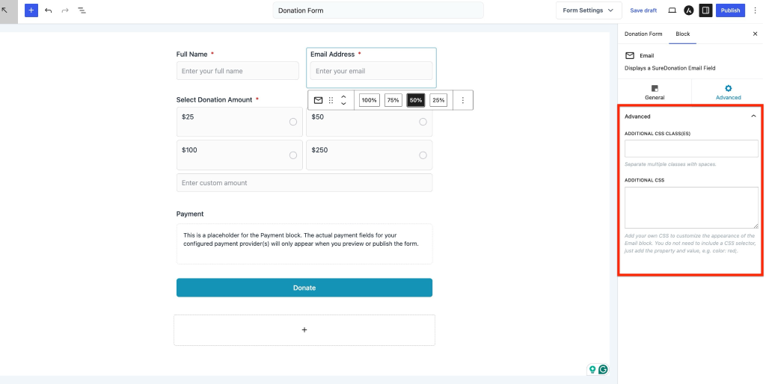
Task: Click the add block plus area below form
Action: (304, 330)
